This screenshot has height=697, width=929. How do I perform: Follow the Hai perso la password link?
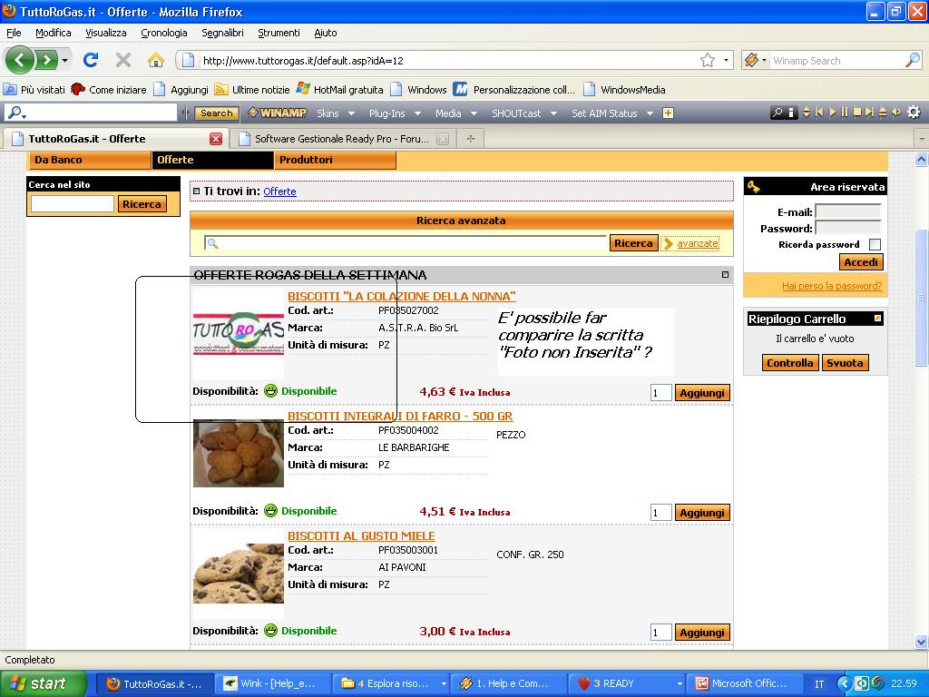[x=832, y=286]
